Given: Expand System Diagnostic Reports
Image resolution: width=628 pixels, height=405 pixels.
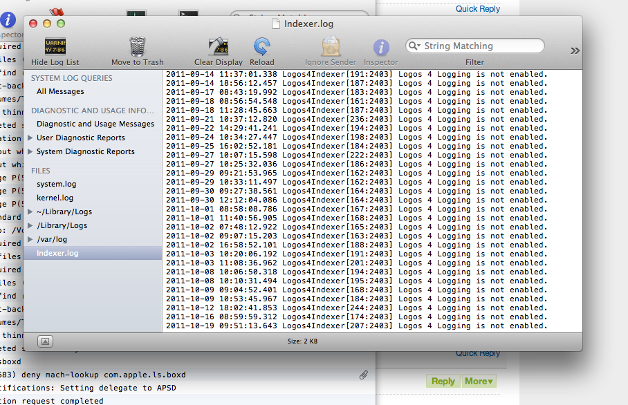Looking at the screenshot, I should pyautogui.click(x=30, y=151).
